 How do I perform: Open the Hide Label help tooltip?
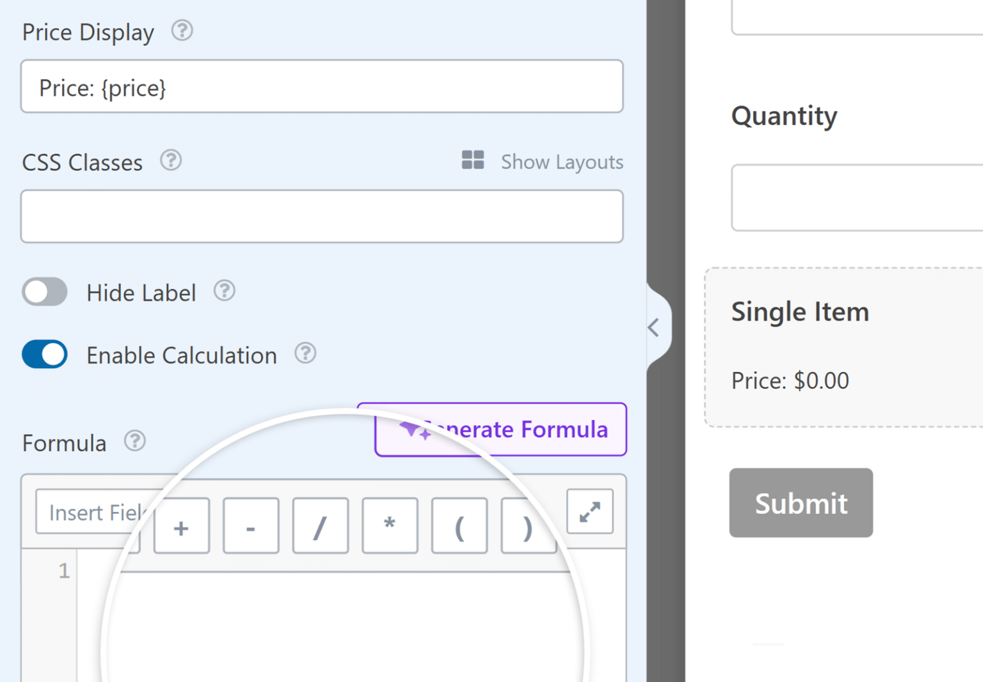(x=224, y=291)
